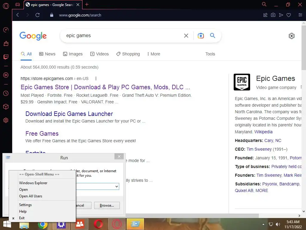Screen dimensions: 306x230
Task: Open Extensions cube icon in sidebar
Action: (6, 107)
